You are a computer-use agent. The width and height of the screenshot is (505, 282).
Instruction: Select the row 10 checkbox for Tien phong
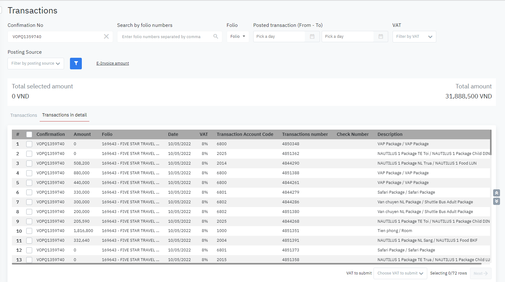pos(29,231)
